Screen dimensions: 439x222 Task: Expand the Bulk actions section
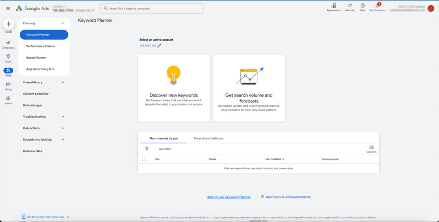pyautogui.click(x=63, y=128)
